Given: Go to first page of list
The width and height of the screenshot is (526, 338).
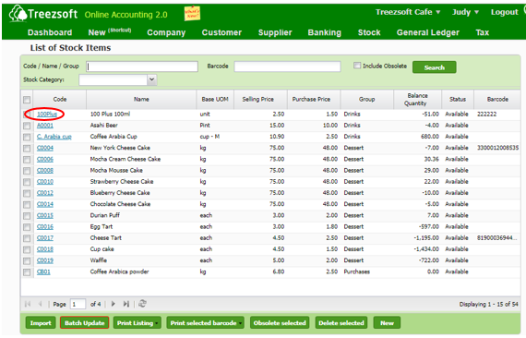Looking at the screenshot, I should [28, 304].
